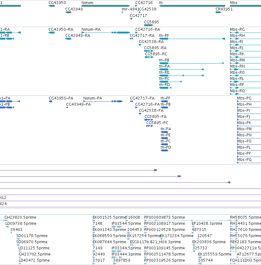Select the Mbs-RG transcript label
Screen dimensions: 261x265
coord(237,29)
